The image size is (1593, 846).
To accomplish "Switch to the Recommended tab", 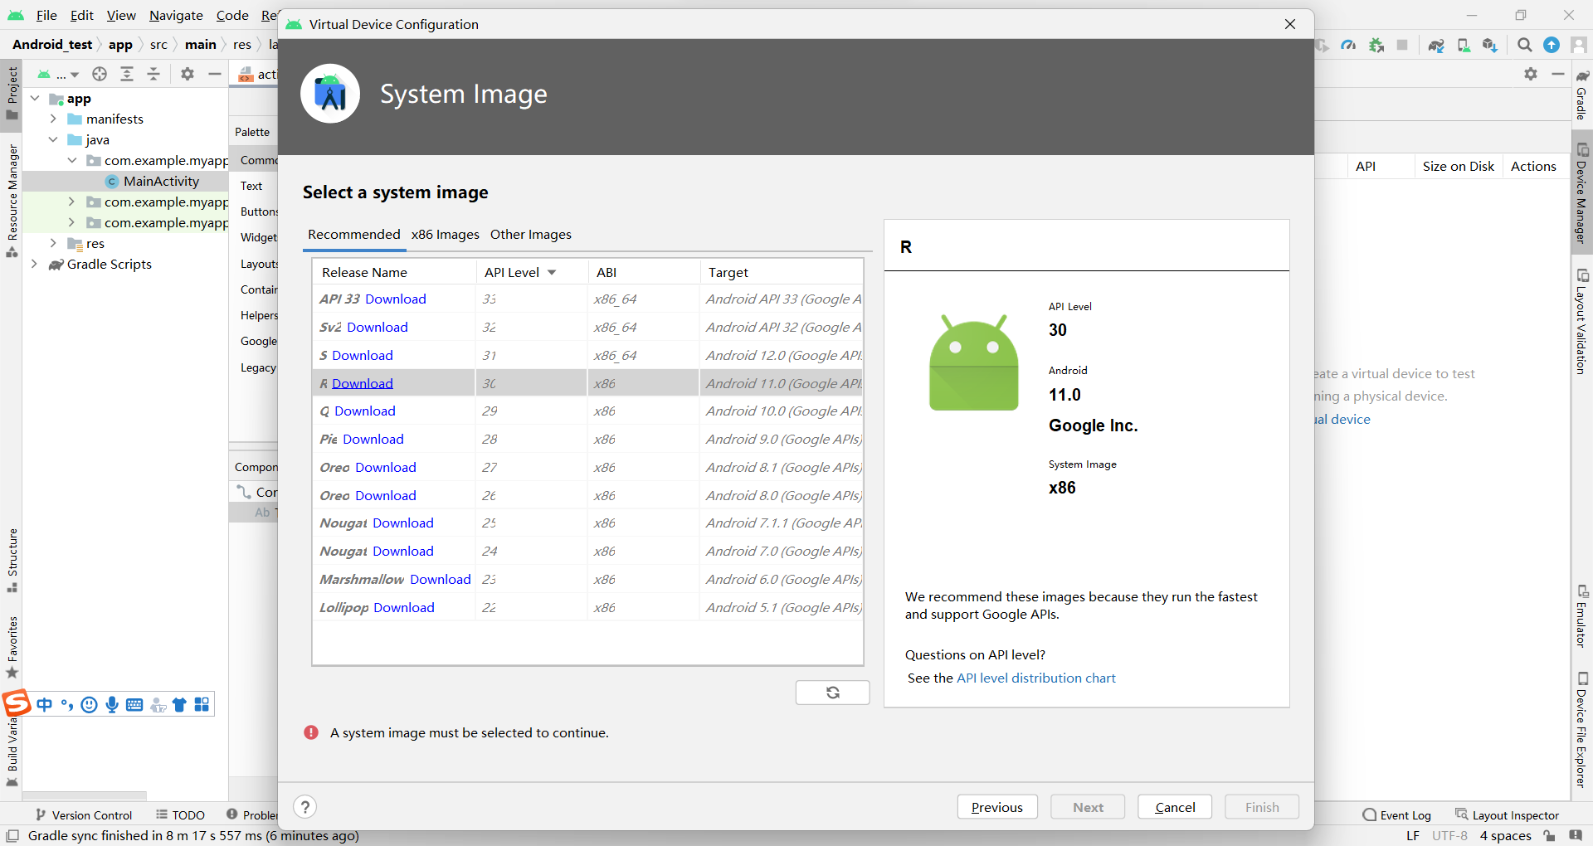I will point(354,235).
